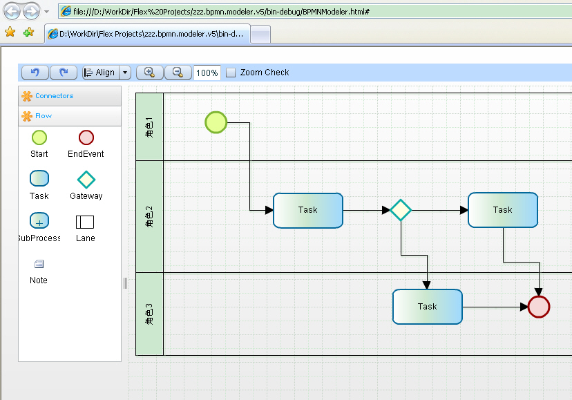Enable the Zoom Check checkbox

[231, 73]
